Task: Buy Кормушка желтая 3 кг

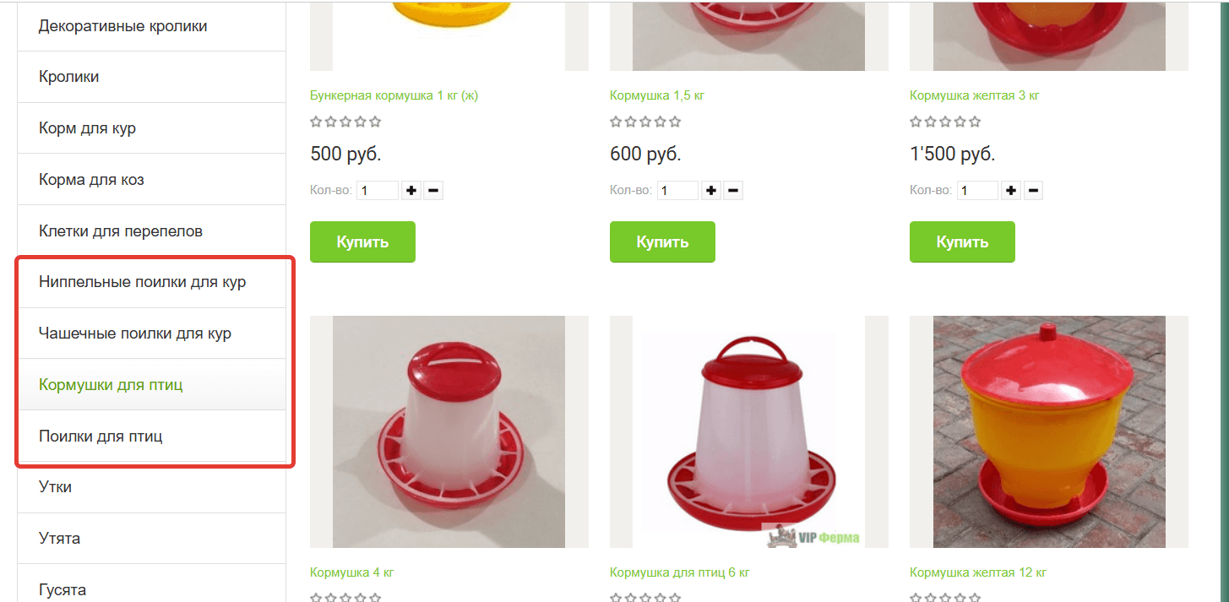Action: click(962, 242)
